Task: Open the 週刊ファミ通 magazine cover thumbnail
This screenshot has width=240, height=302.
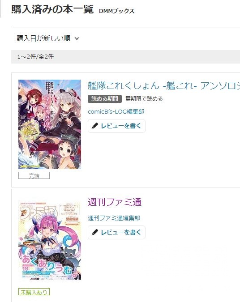Action: tap(50, 240)
